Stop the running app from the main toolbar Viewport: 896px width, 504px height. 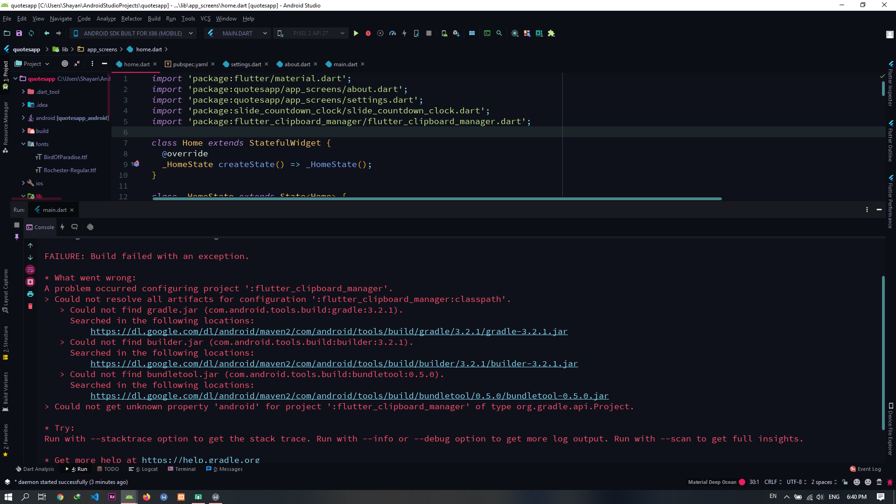[429, 34]
